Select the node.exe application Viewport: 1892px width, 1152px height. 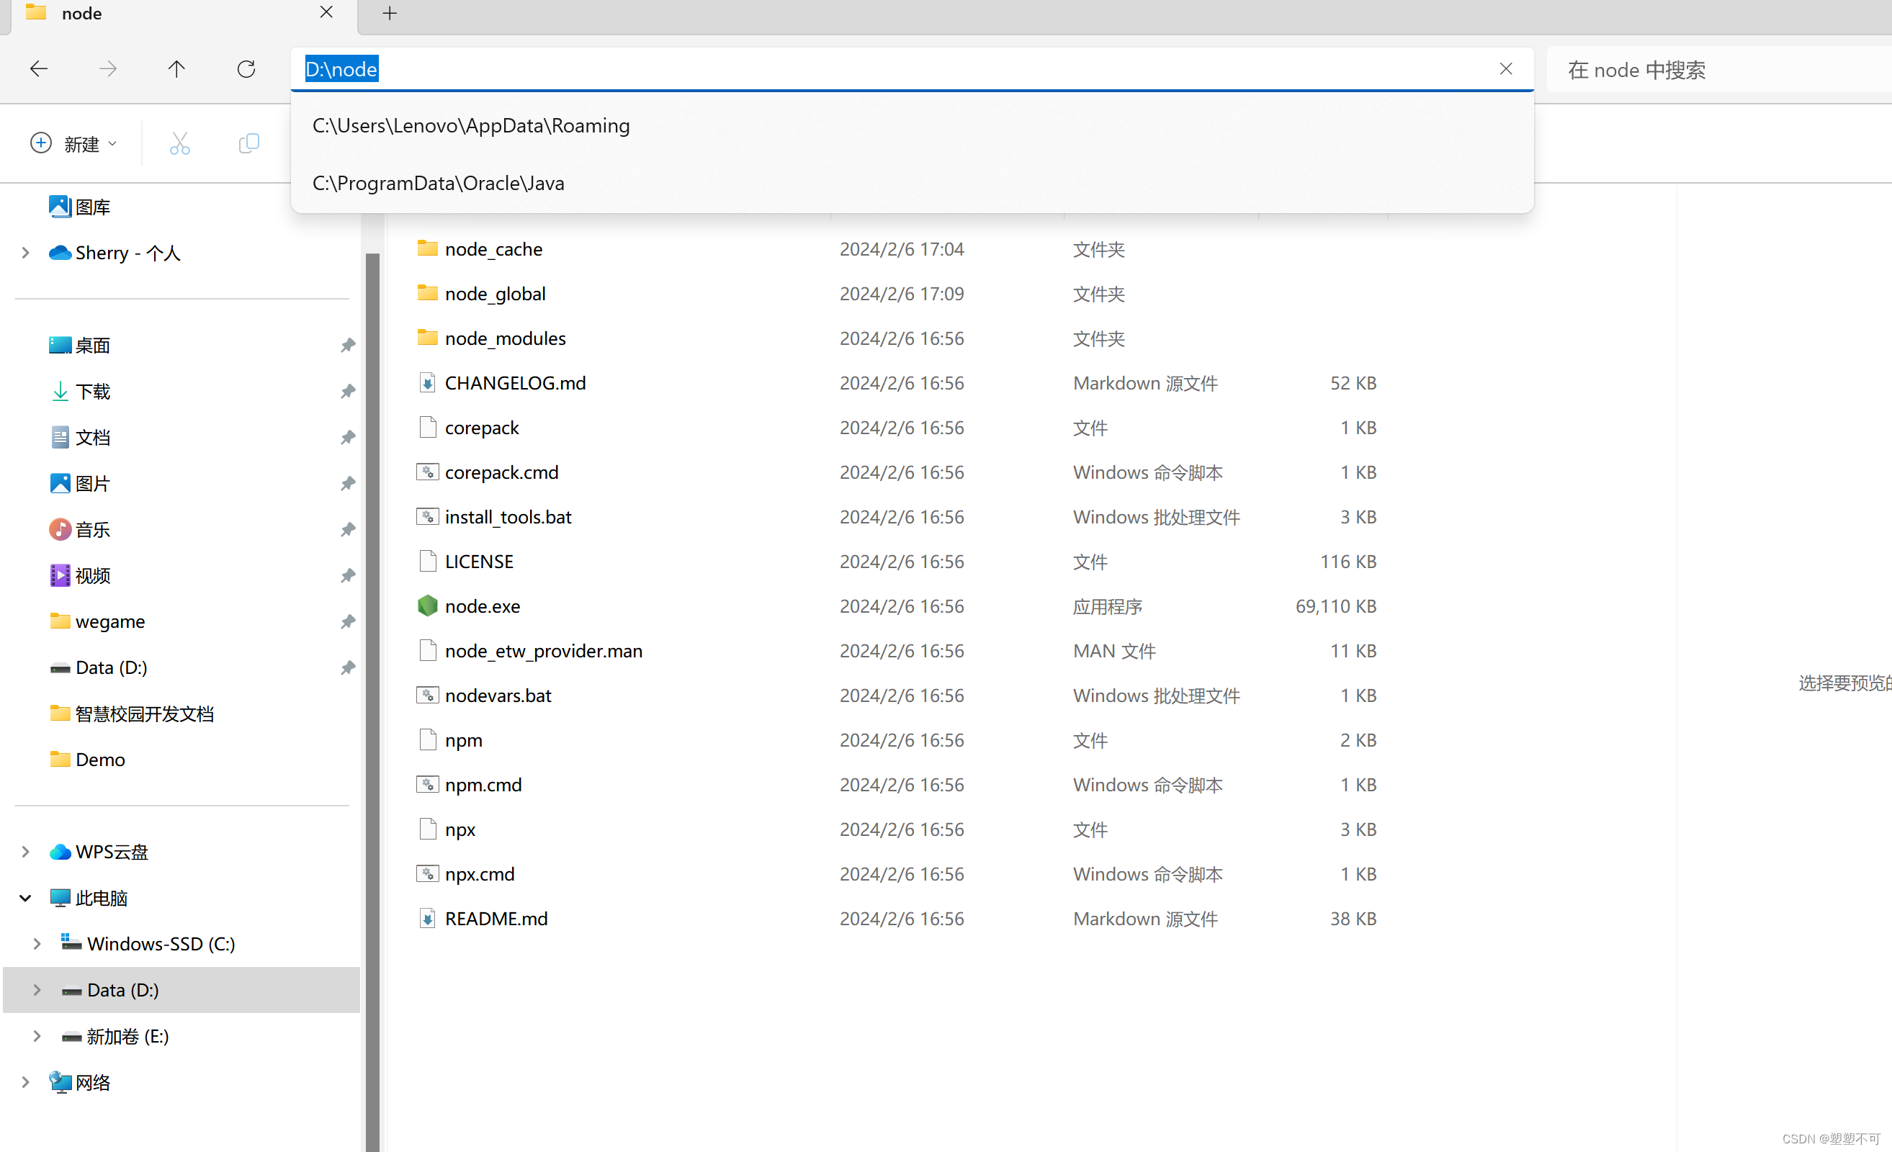[468, 605]
